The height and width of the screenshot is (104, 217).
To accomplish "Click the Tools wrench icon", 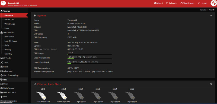I will point(2,63).
